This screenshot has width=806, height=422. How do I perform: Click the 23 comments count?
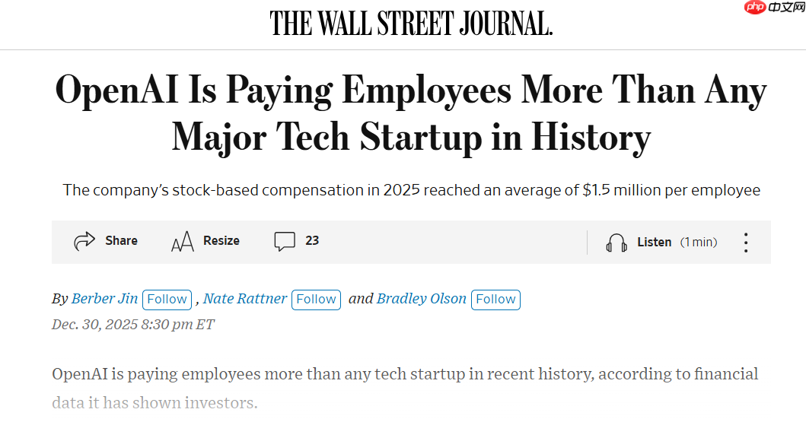pos(312,240)
